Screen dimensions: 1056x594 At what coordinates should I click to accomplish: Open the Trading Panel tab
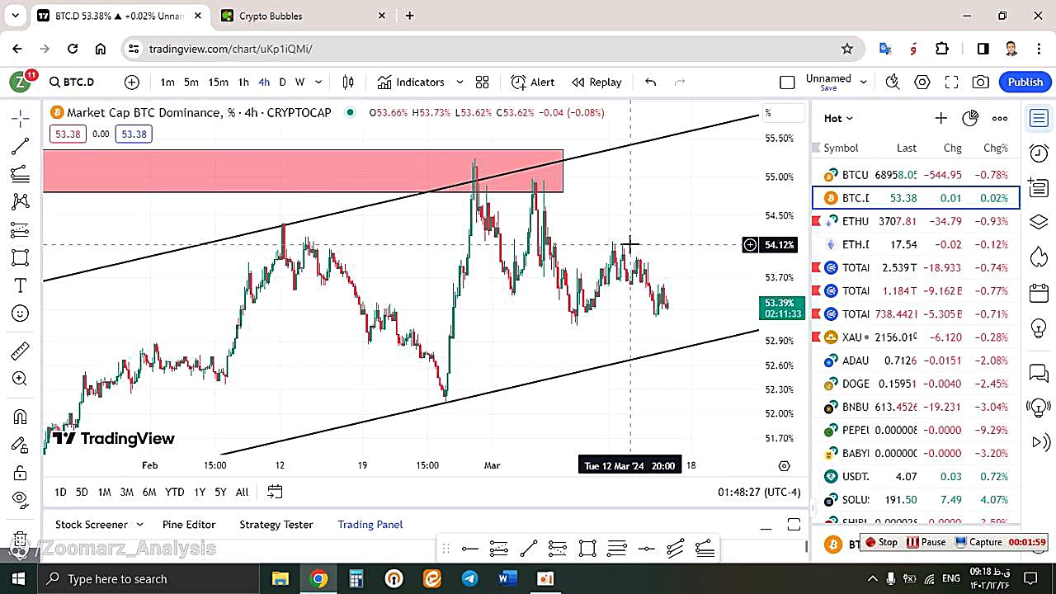(370, 524)
